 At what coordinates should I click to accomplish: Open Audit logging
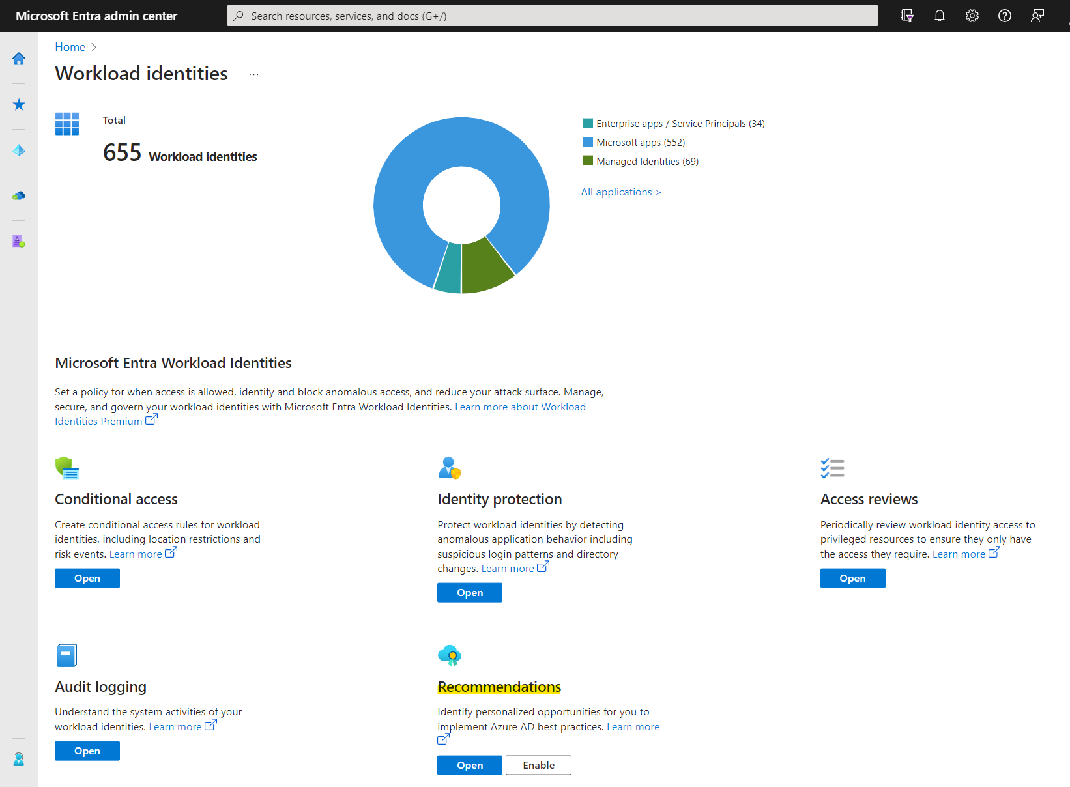click(x=87, y=751)
